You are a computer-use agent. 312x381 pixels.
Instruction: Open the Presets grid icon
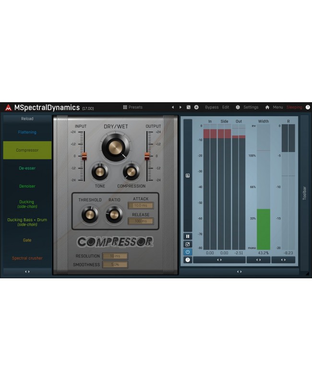click(x=125, y=107)
